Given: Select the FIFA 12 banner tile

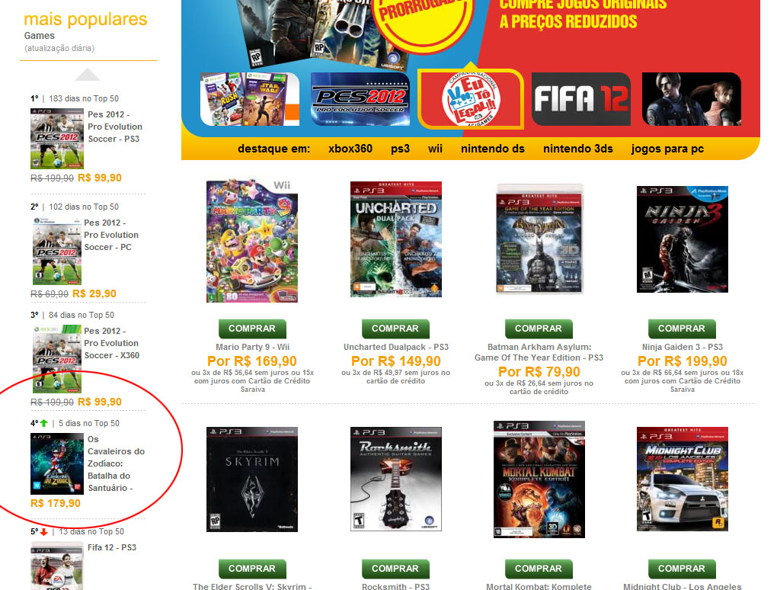Looking at the screenshot, I should [x=580, y=99].
